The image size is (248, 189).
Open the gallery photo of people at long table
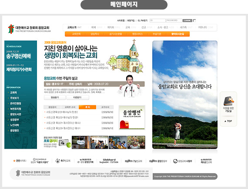(x=117, y=142)
